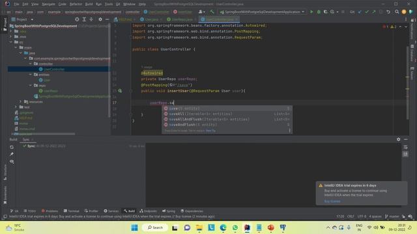Screen dimensions: 417x234
Task: Toggle the Project vertical side tab
Action: coord(5,25)
